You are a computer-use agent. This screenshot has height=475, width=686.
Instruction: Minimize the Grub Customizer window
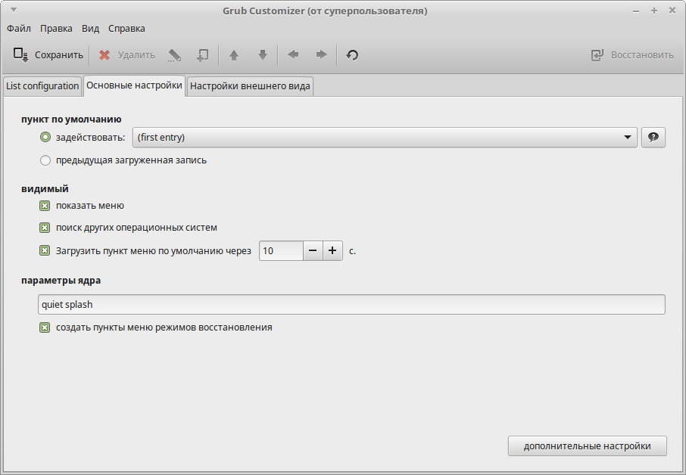[x=636, y=11]
